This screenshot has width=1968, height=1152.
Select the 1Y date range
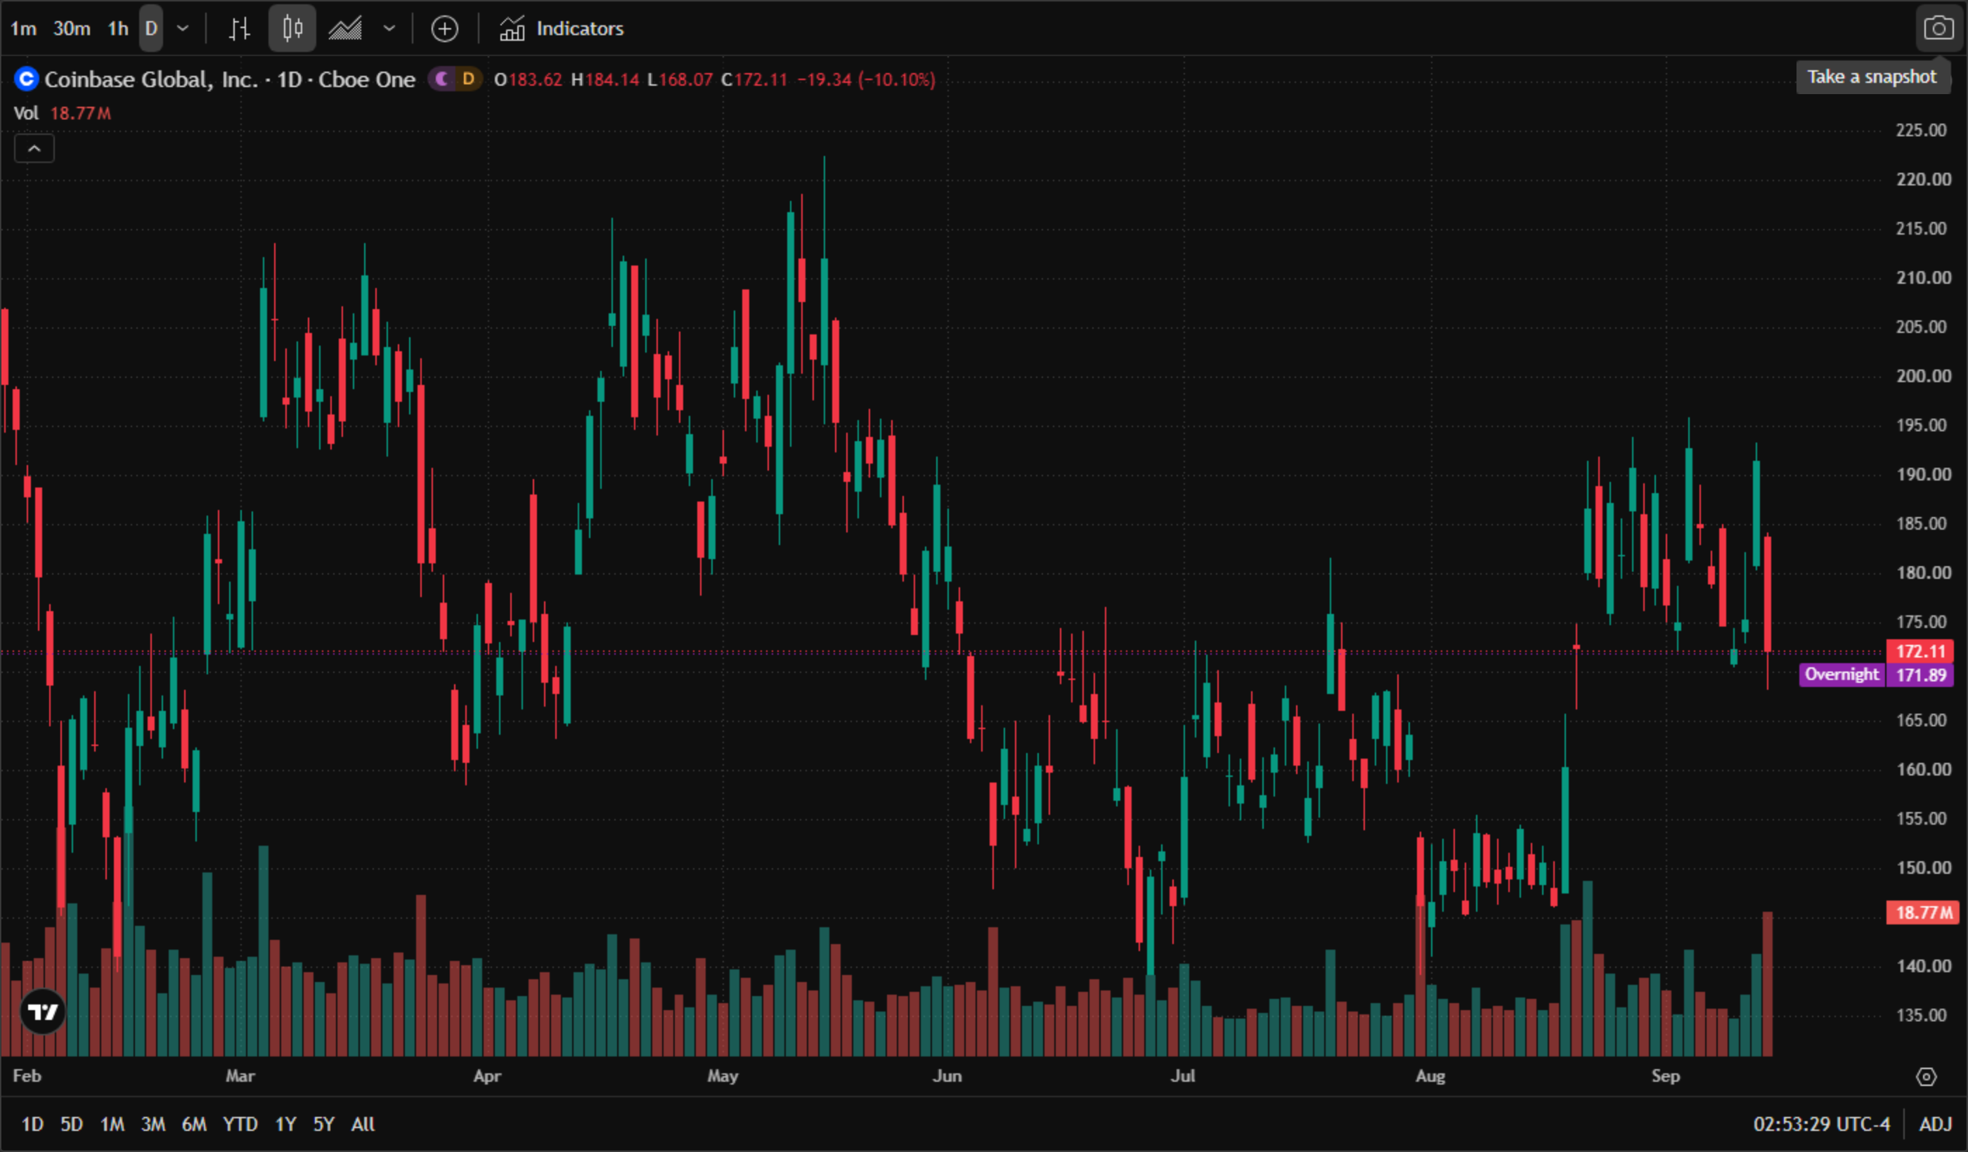(x=286, y=1124)
